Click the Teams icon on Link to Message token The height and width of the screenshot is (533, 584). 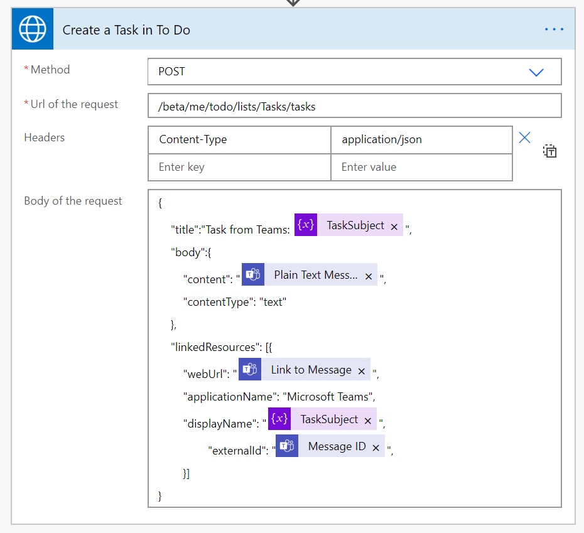point(249,370)
